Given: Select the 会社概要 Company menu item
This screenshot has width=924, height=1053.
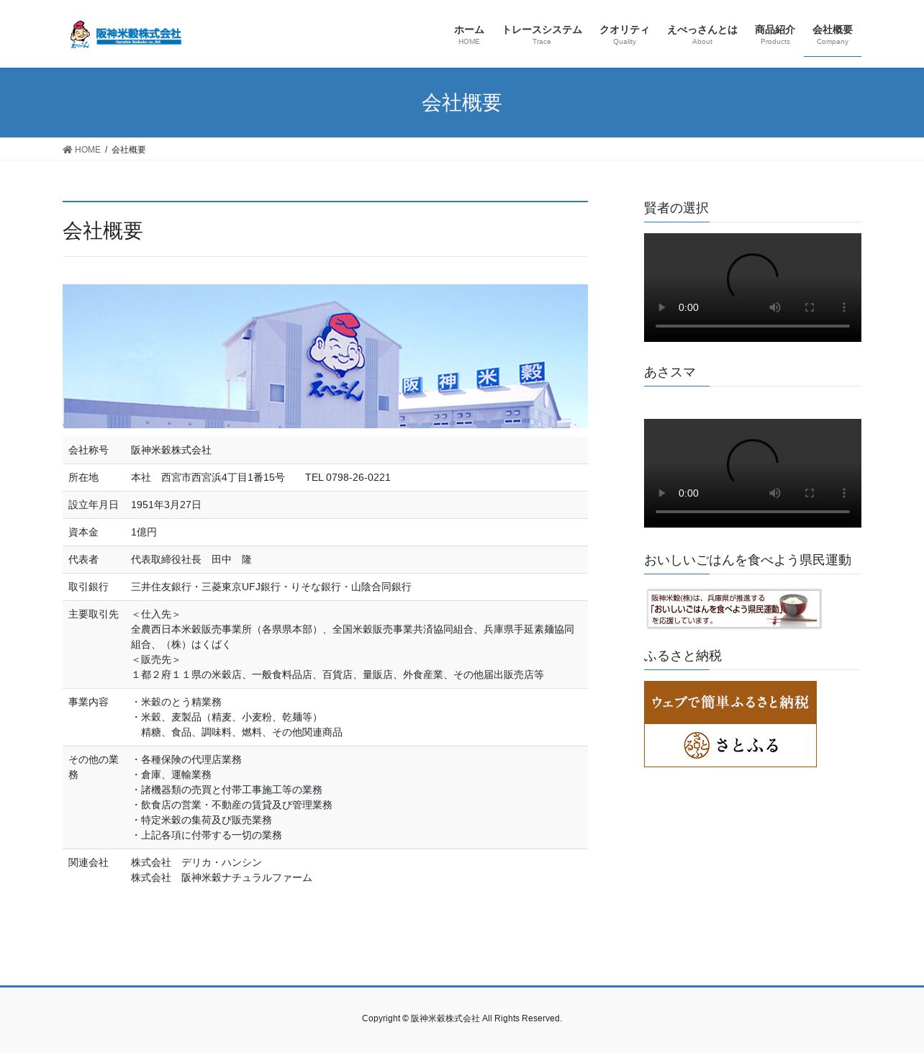Looking at the screenshot, I should (833, 34).
